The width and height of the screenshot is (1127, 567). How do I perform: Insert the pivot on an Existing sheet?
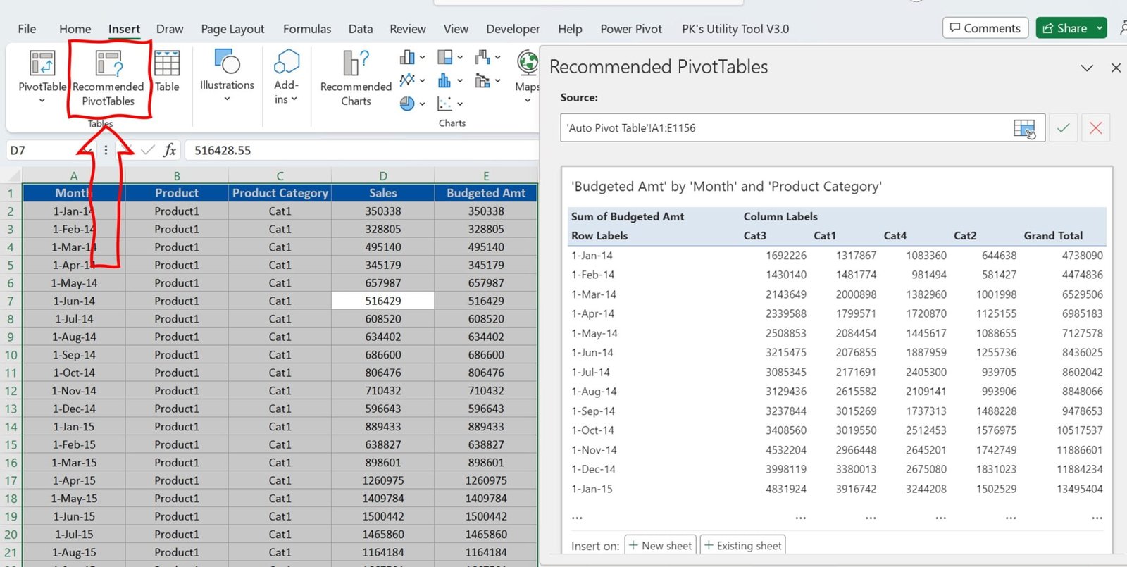[743, 546]
